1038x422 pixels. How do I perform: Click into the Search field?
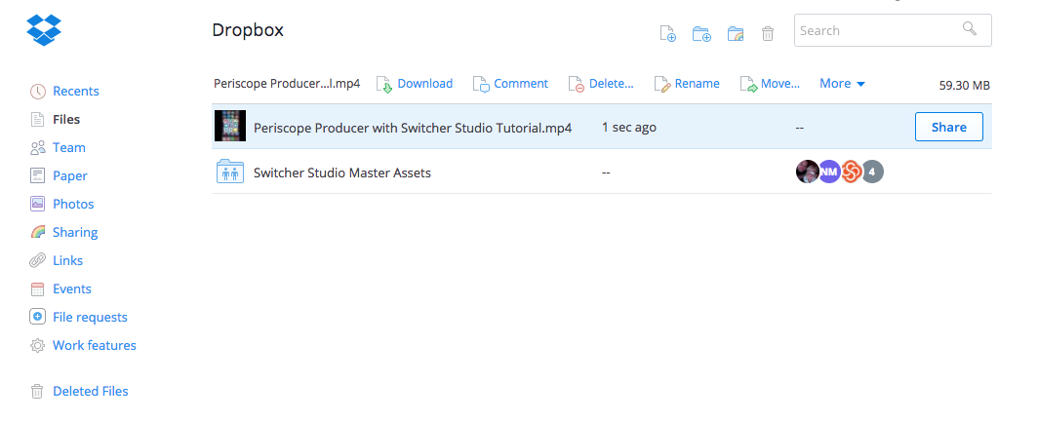click(878, 30)
